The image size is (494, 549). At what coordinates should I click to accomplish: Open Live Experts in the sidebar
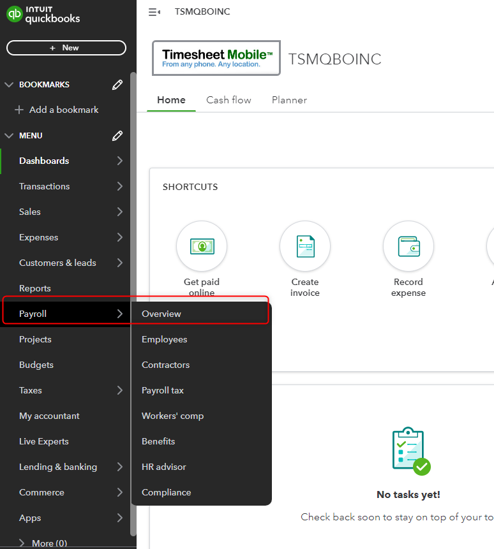[44, 441]
